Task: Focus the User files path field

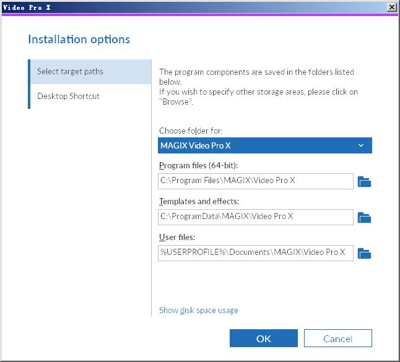Action: coord(256,253)
